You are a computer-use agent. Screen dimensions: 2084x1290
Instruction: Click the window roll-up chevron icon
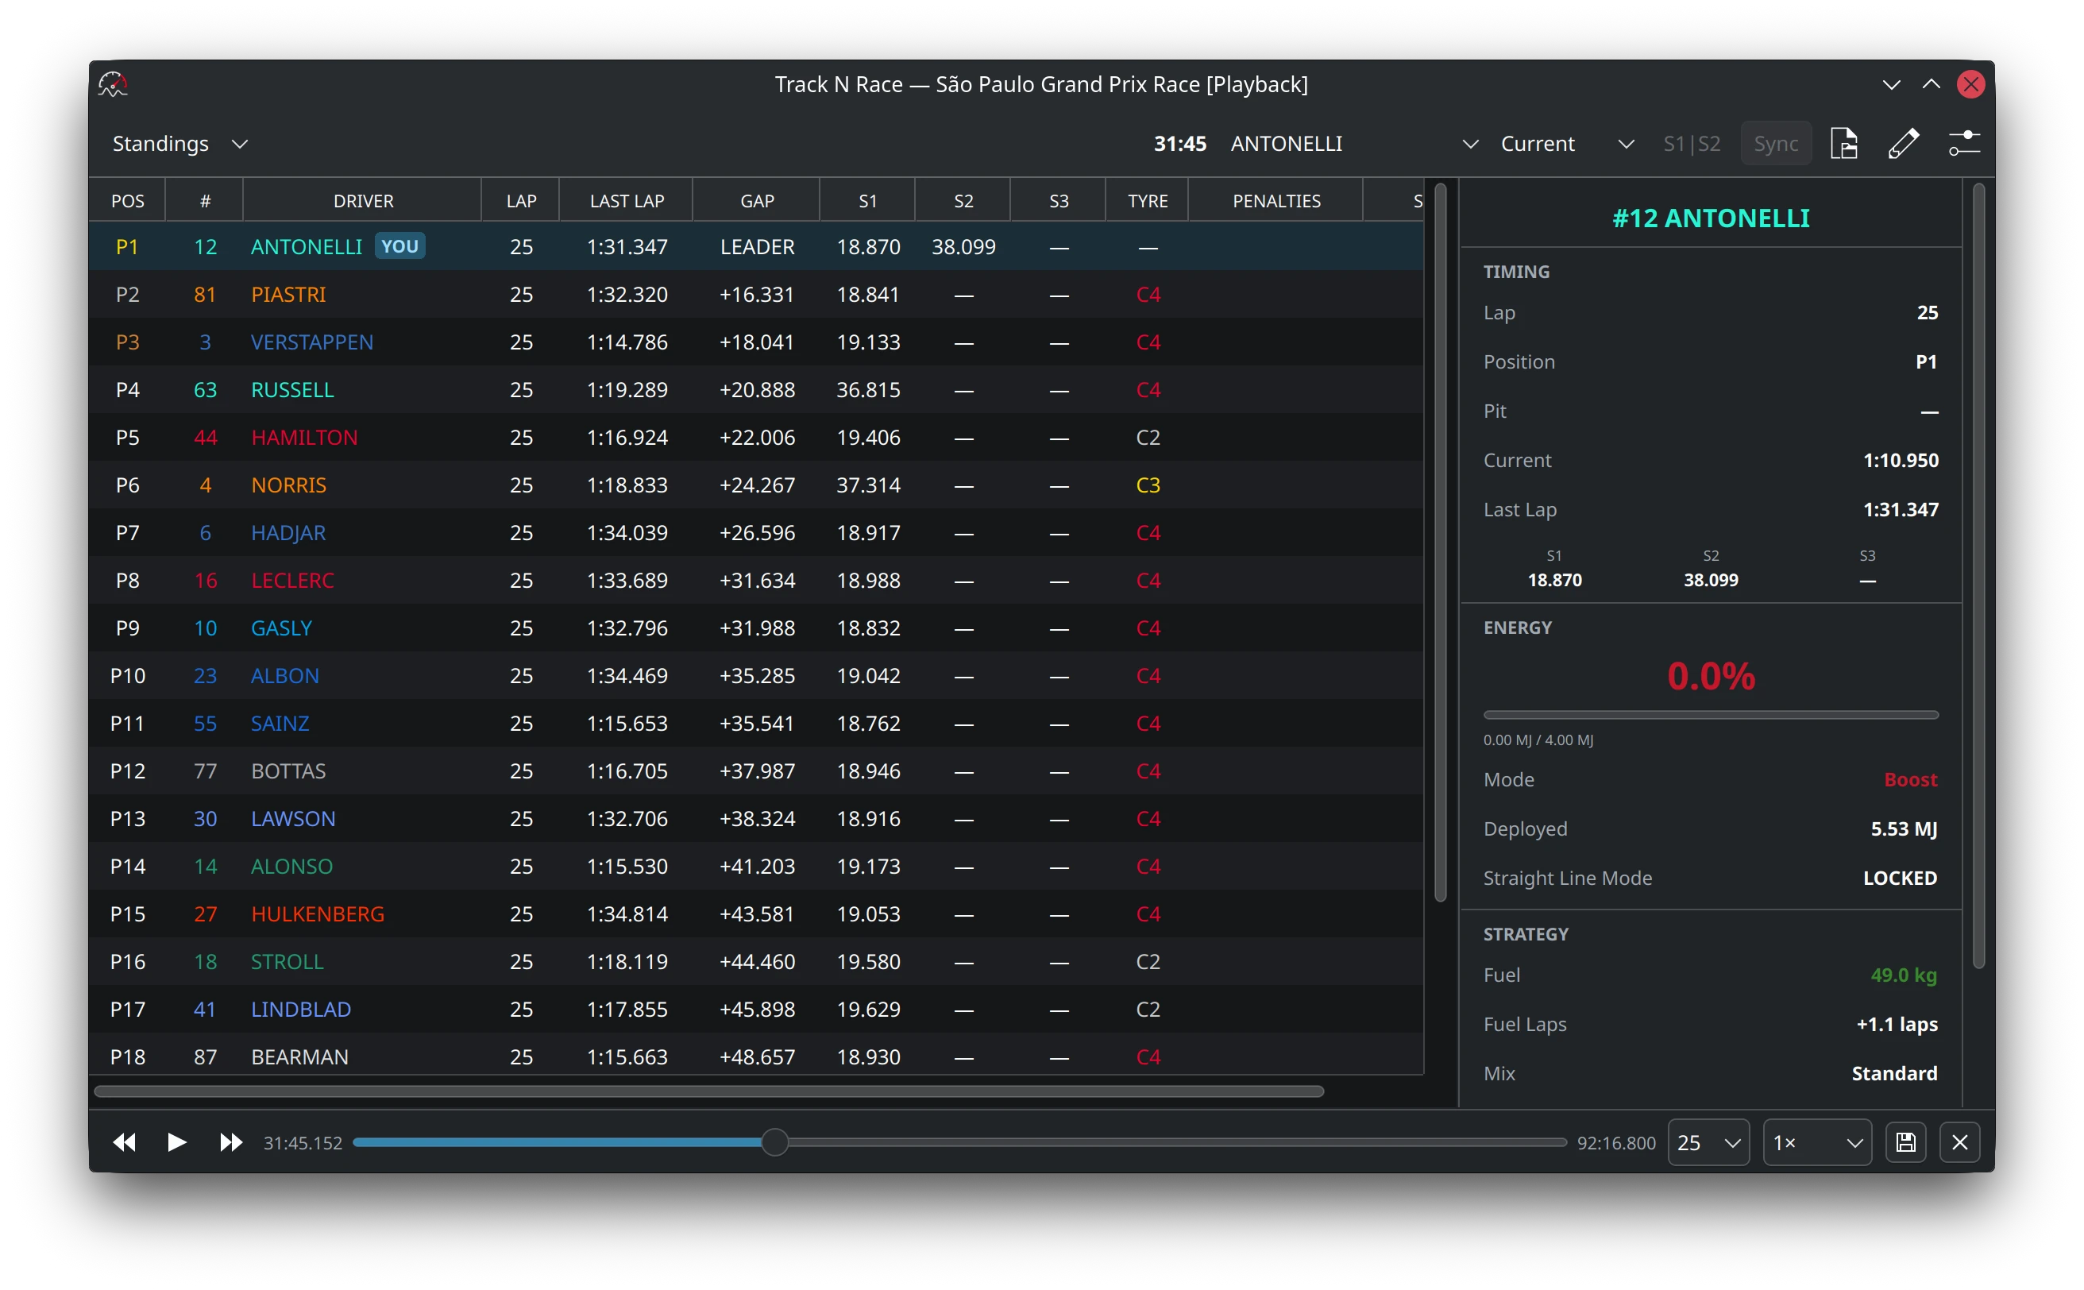pyautogui.click(x=1931, y=84)
